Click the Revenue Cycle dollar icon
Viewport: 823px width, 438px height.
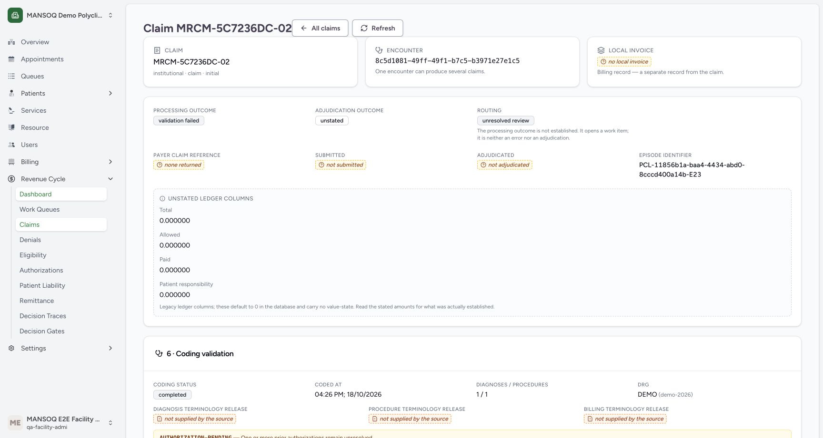(x=11, y=179)
